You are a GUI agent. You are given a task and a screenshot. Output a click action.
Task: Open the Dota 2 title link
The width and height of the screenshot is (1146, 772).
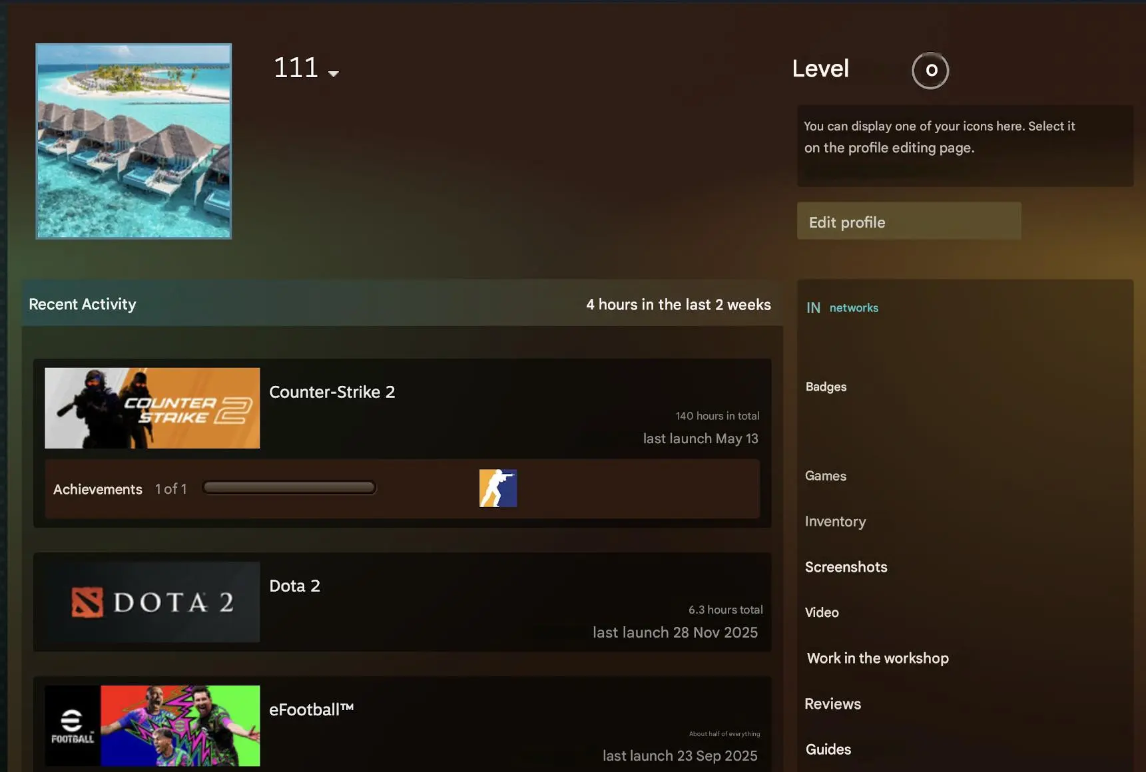[294, 586]
